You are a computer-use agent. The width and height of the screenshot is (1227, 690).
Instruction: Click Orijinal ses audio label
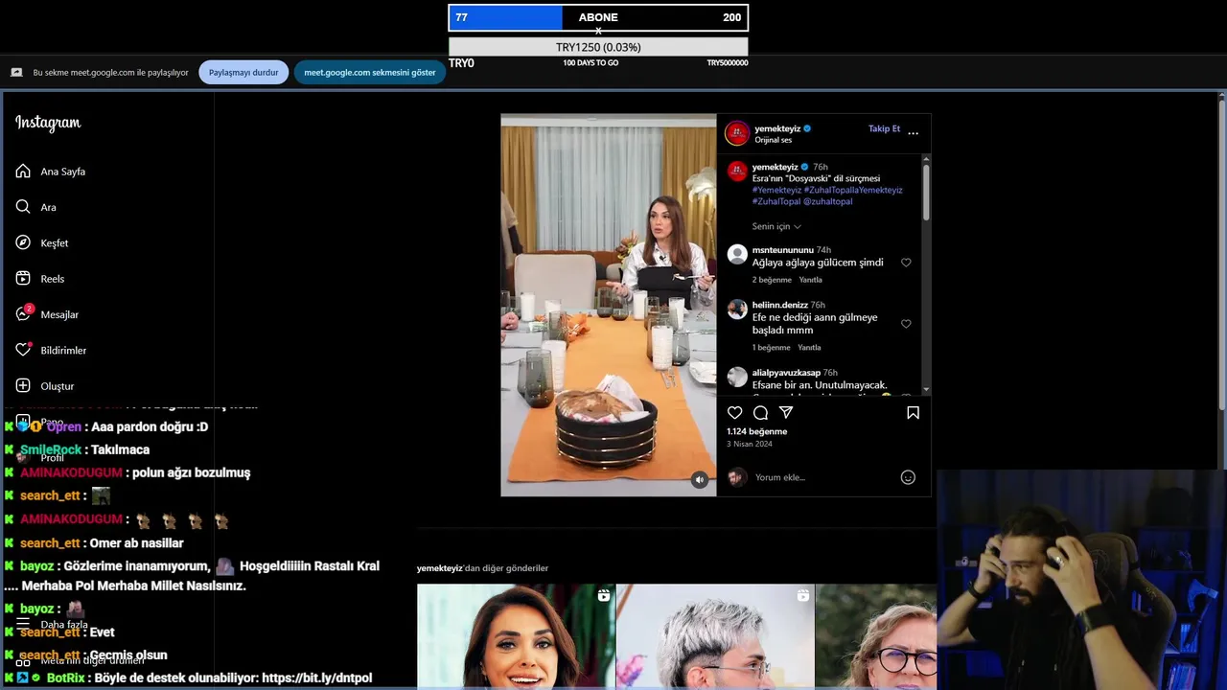click(773, 140)
